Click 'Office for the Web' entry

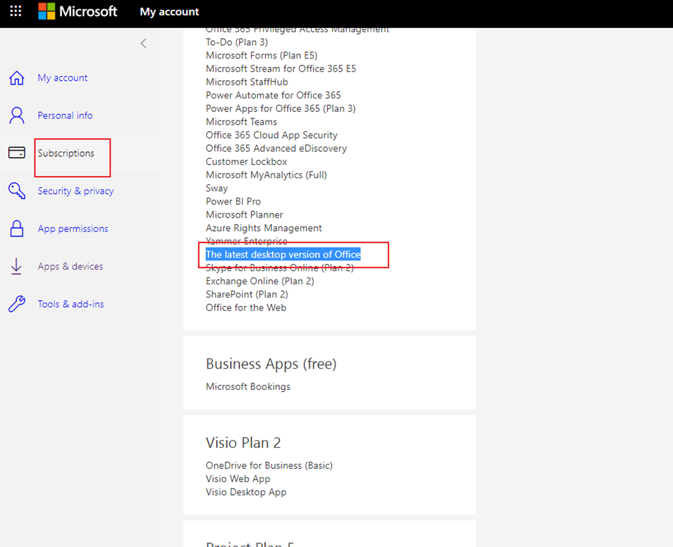247,308
